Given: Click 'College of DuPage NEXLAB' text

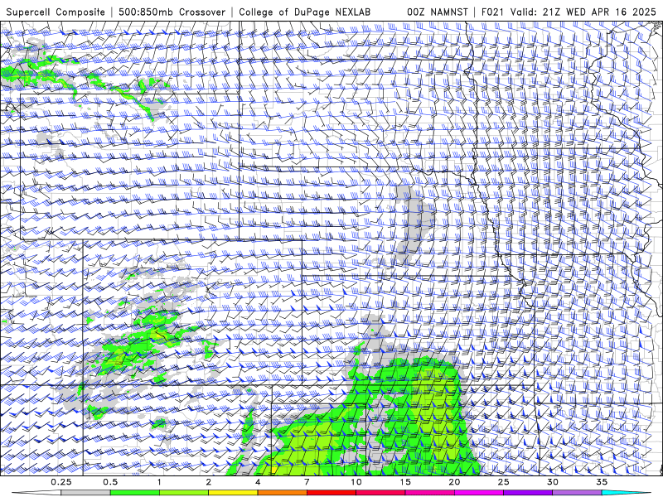Looking at the screenshot, I should click(x=304, y=12).
